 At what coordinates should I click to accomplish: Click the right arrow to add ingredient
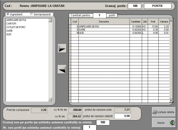[x=62, y=48]
